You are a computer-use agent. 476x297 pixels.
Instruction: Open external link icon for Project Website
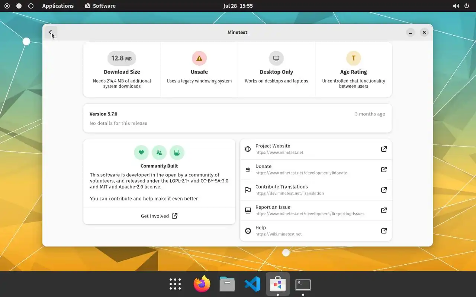(384, 149)
